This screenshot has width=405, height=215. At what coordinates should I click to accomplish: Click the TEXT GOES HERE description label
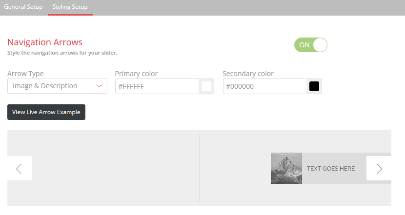pos(331,169)
